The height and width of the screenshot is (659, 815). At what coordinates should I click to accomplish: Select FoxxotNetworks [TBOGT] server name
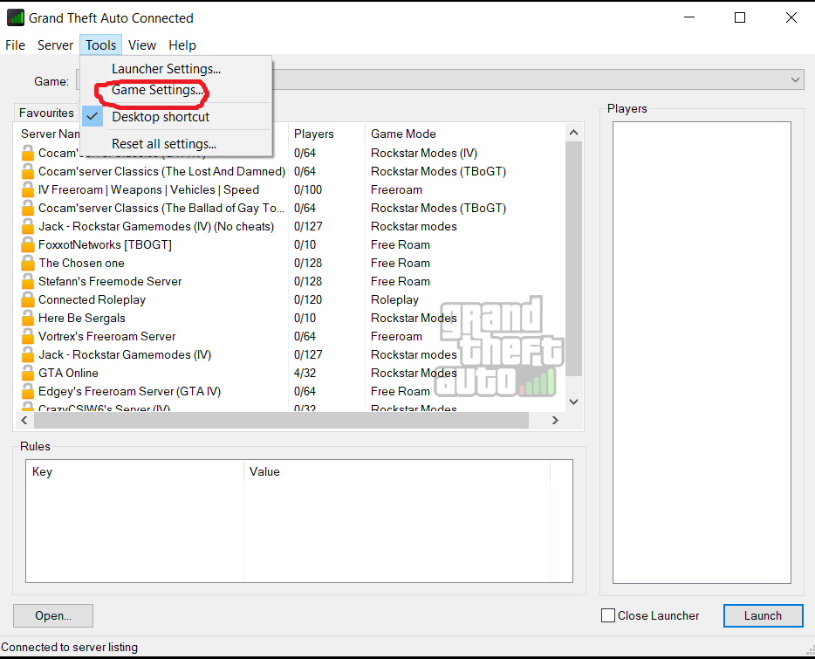(105, 245)
